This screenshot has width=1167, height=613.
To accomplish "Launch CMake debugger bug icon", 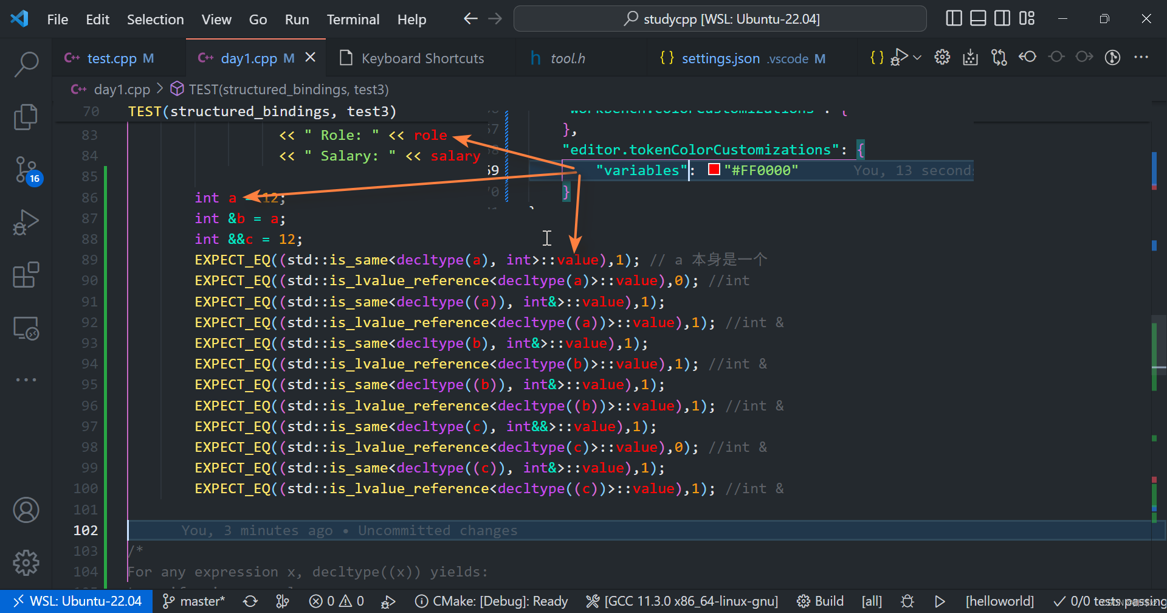I will (x=907, y=601).
